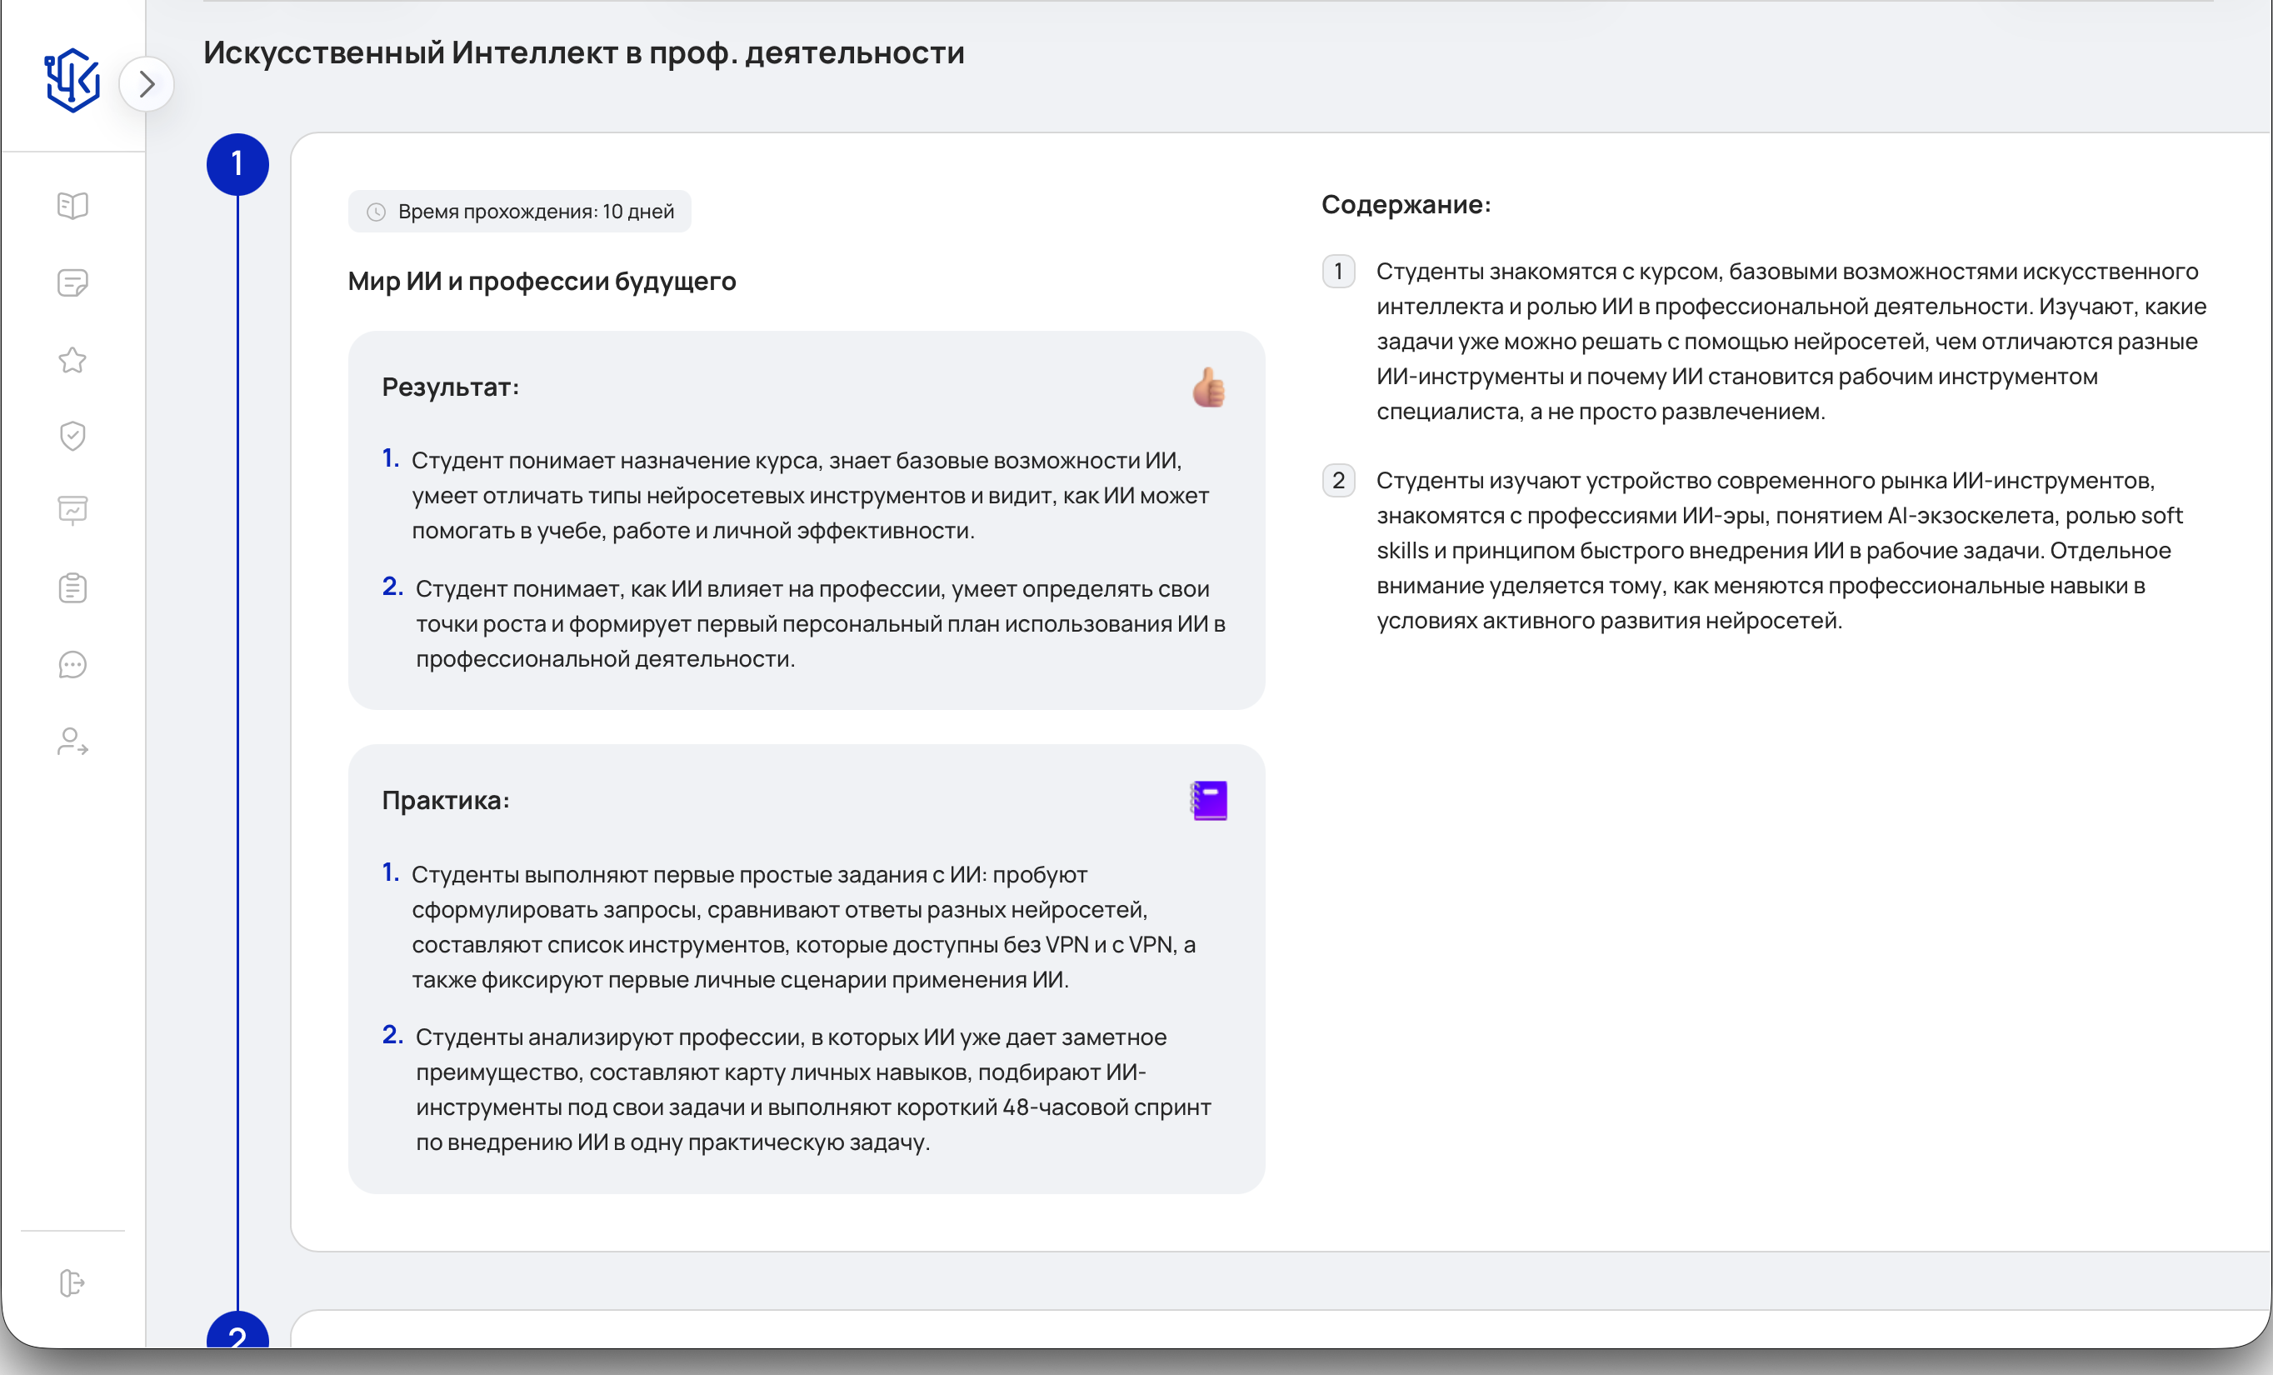
Task: Click practice item 'Студенты анализируют профессии'
Action: (813, 1089)
